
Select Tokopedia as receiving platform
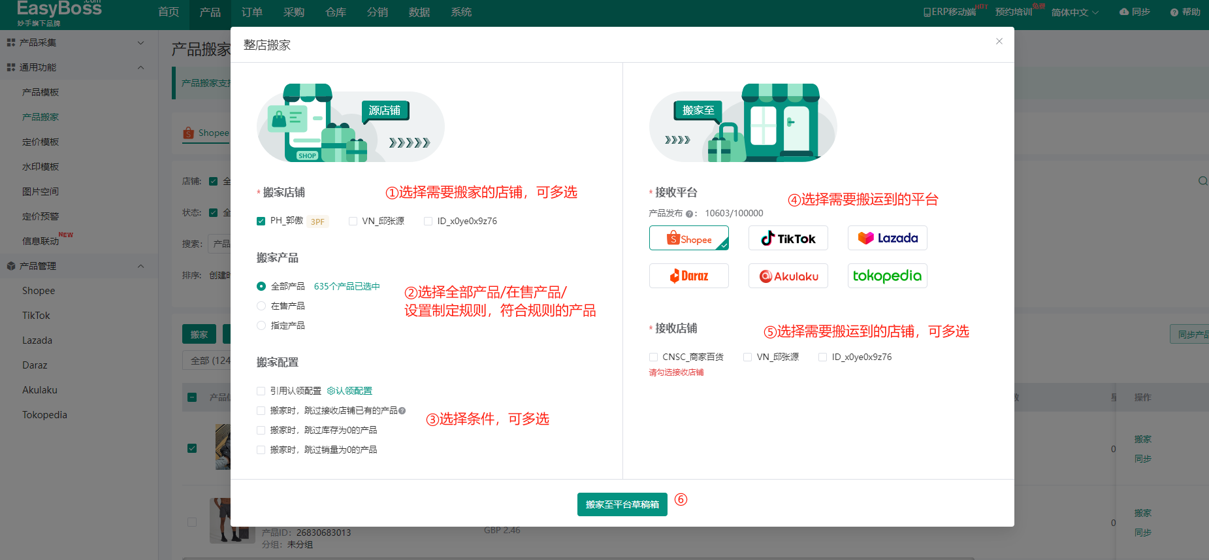888,276
